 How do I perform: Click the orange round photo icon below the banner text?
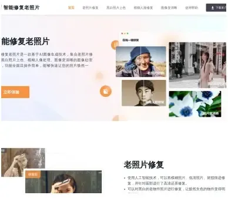[x=106, y=91]
